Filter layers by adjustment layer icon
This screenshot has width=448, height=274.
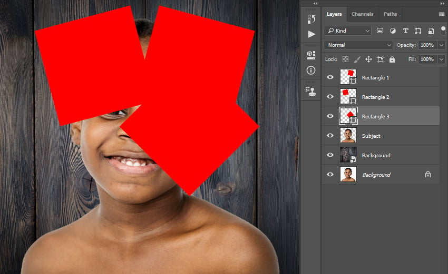tap(393, 31)
